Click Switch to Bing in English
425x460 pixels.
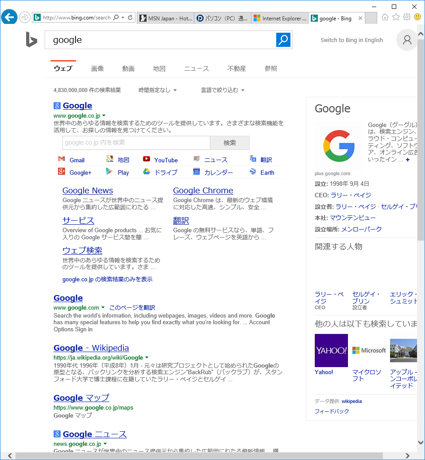[352, 40]
